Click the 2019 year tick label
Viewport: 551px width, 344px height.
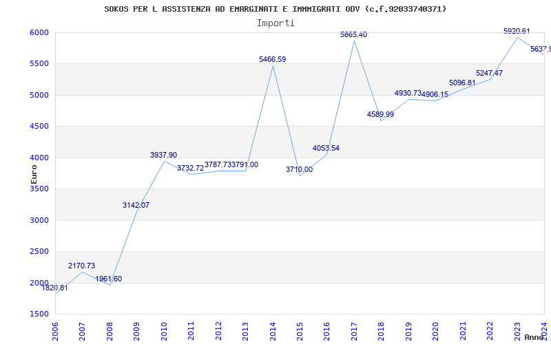(408, 331)
